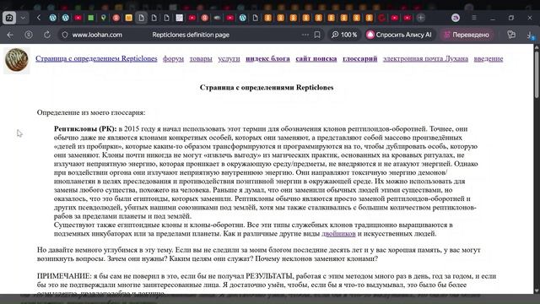Open the icon next to the Переведено button
Image resolution: width=540 pixels, height=304 pixels.
(511, 35)
